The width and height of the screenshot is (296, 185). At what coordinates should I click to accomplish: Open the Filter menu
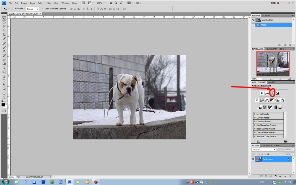click(49, 3)
